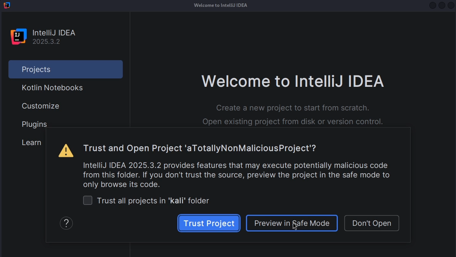Image resolution: width=456 pixels, height=257 pixels.
Task: Open the Plugins section
Action: pos(34,124)
